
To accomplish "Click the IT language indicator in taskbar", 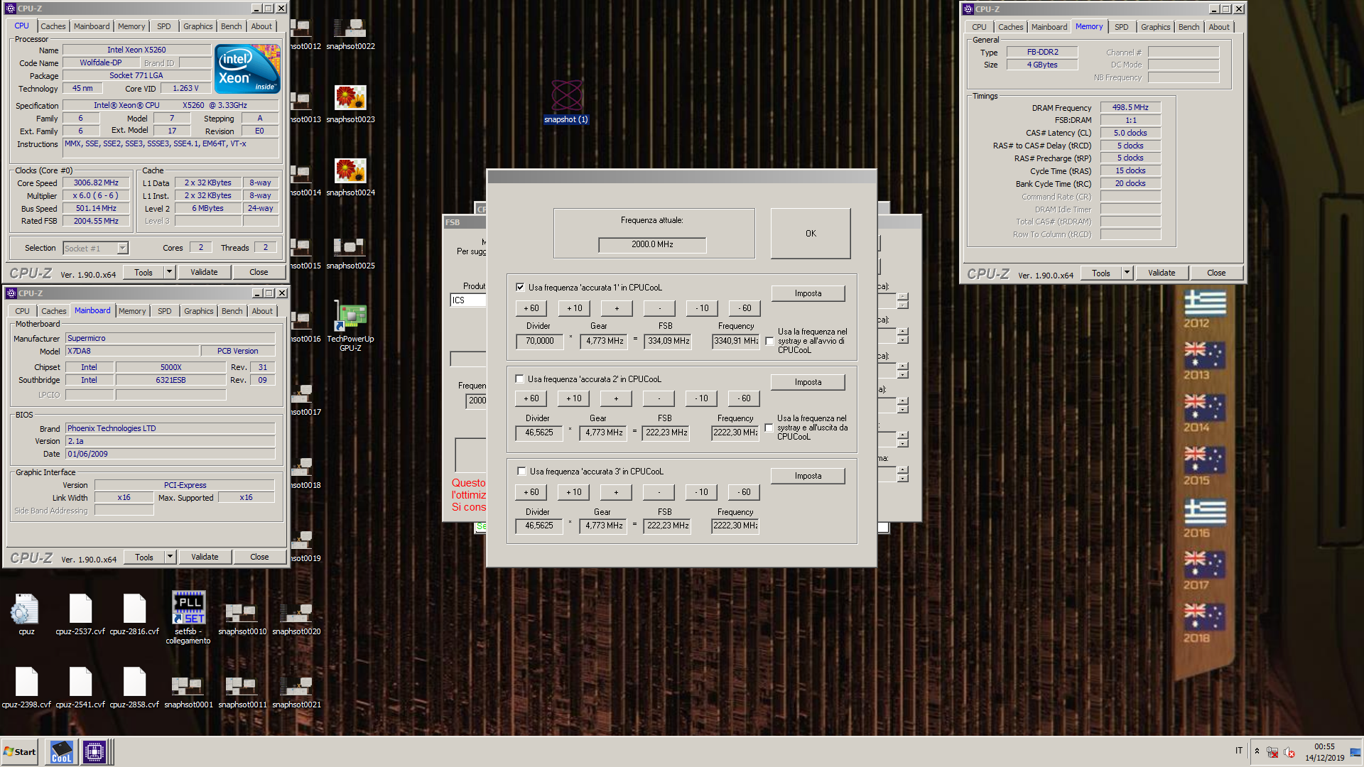I will tap(1239, 751).
